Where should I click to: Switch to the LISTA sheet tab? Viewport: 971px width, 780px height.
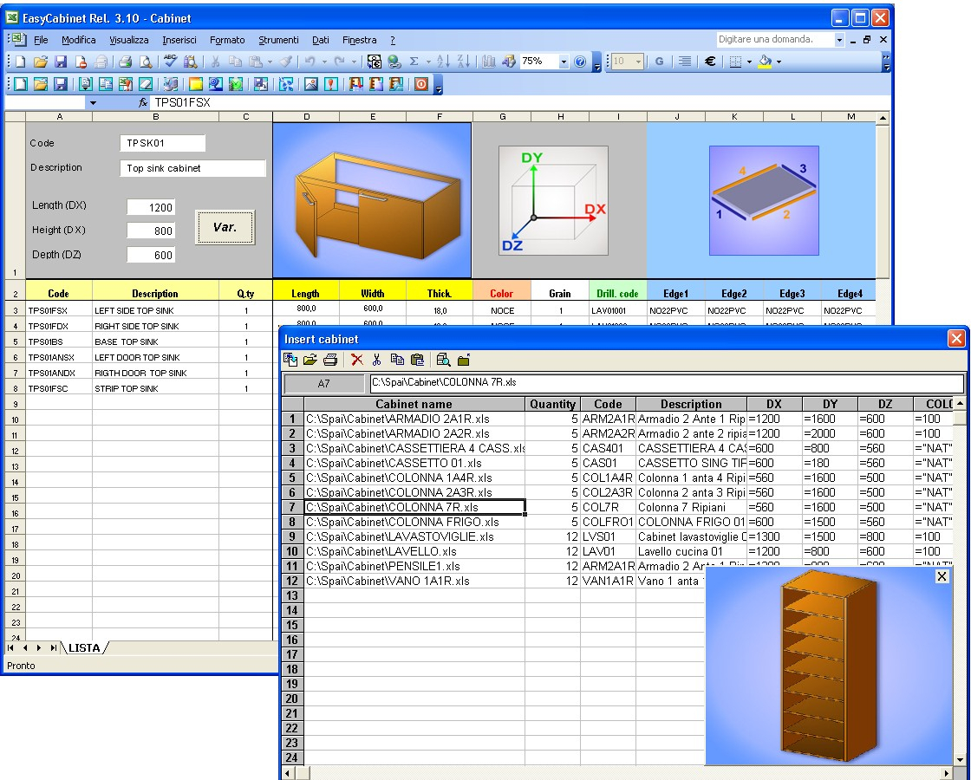click(84, 648)
